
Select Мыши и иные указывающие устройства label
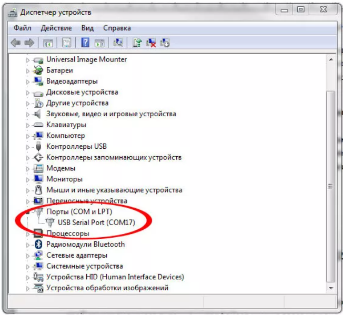pyautogui.click(x=114, y=190)
